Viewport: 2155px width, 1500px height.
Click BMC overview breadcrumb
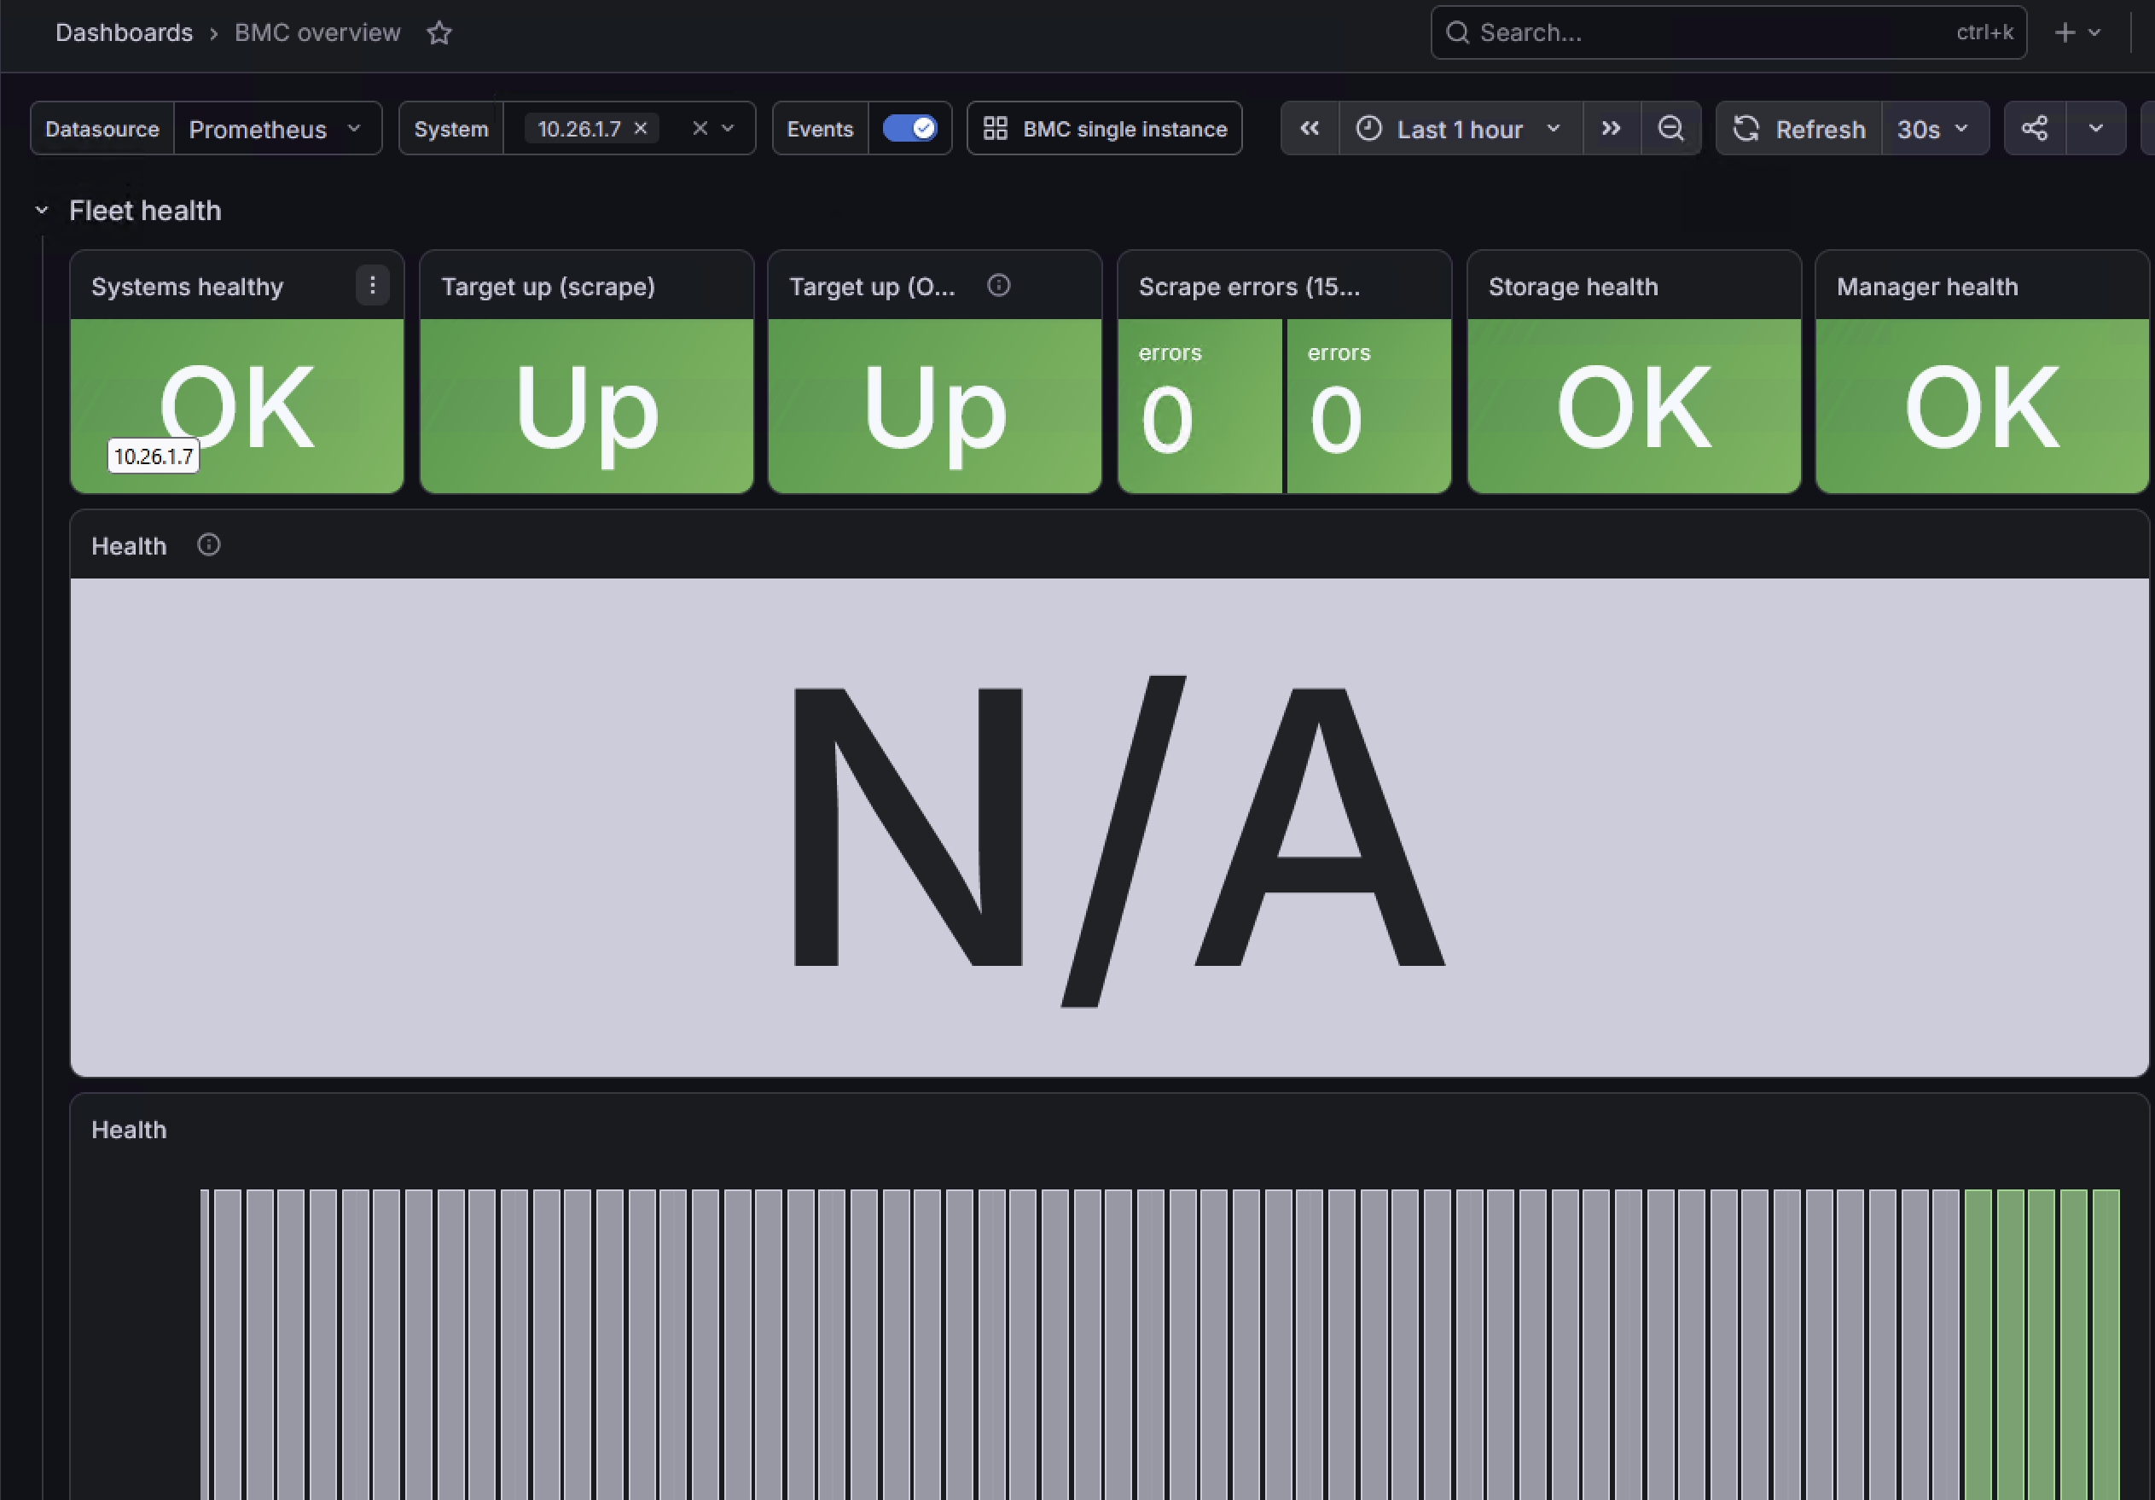(x=317, y=33)
